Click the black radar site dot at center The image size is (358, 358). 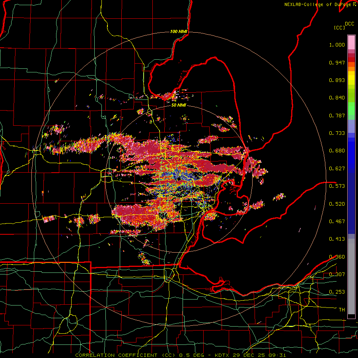click(x=179, y=179)
